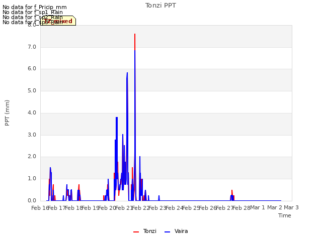Click the Feb 24 x-axis tick label
The width and height of the screenshot is (322, 241).
(175, 208)
